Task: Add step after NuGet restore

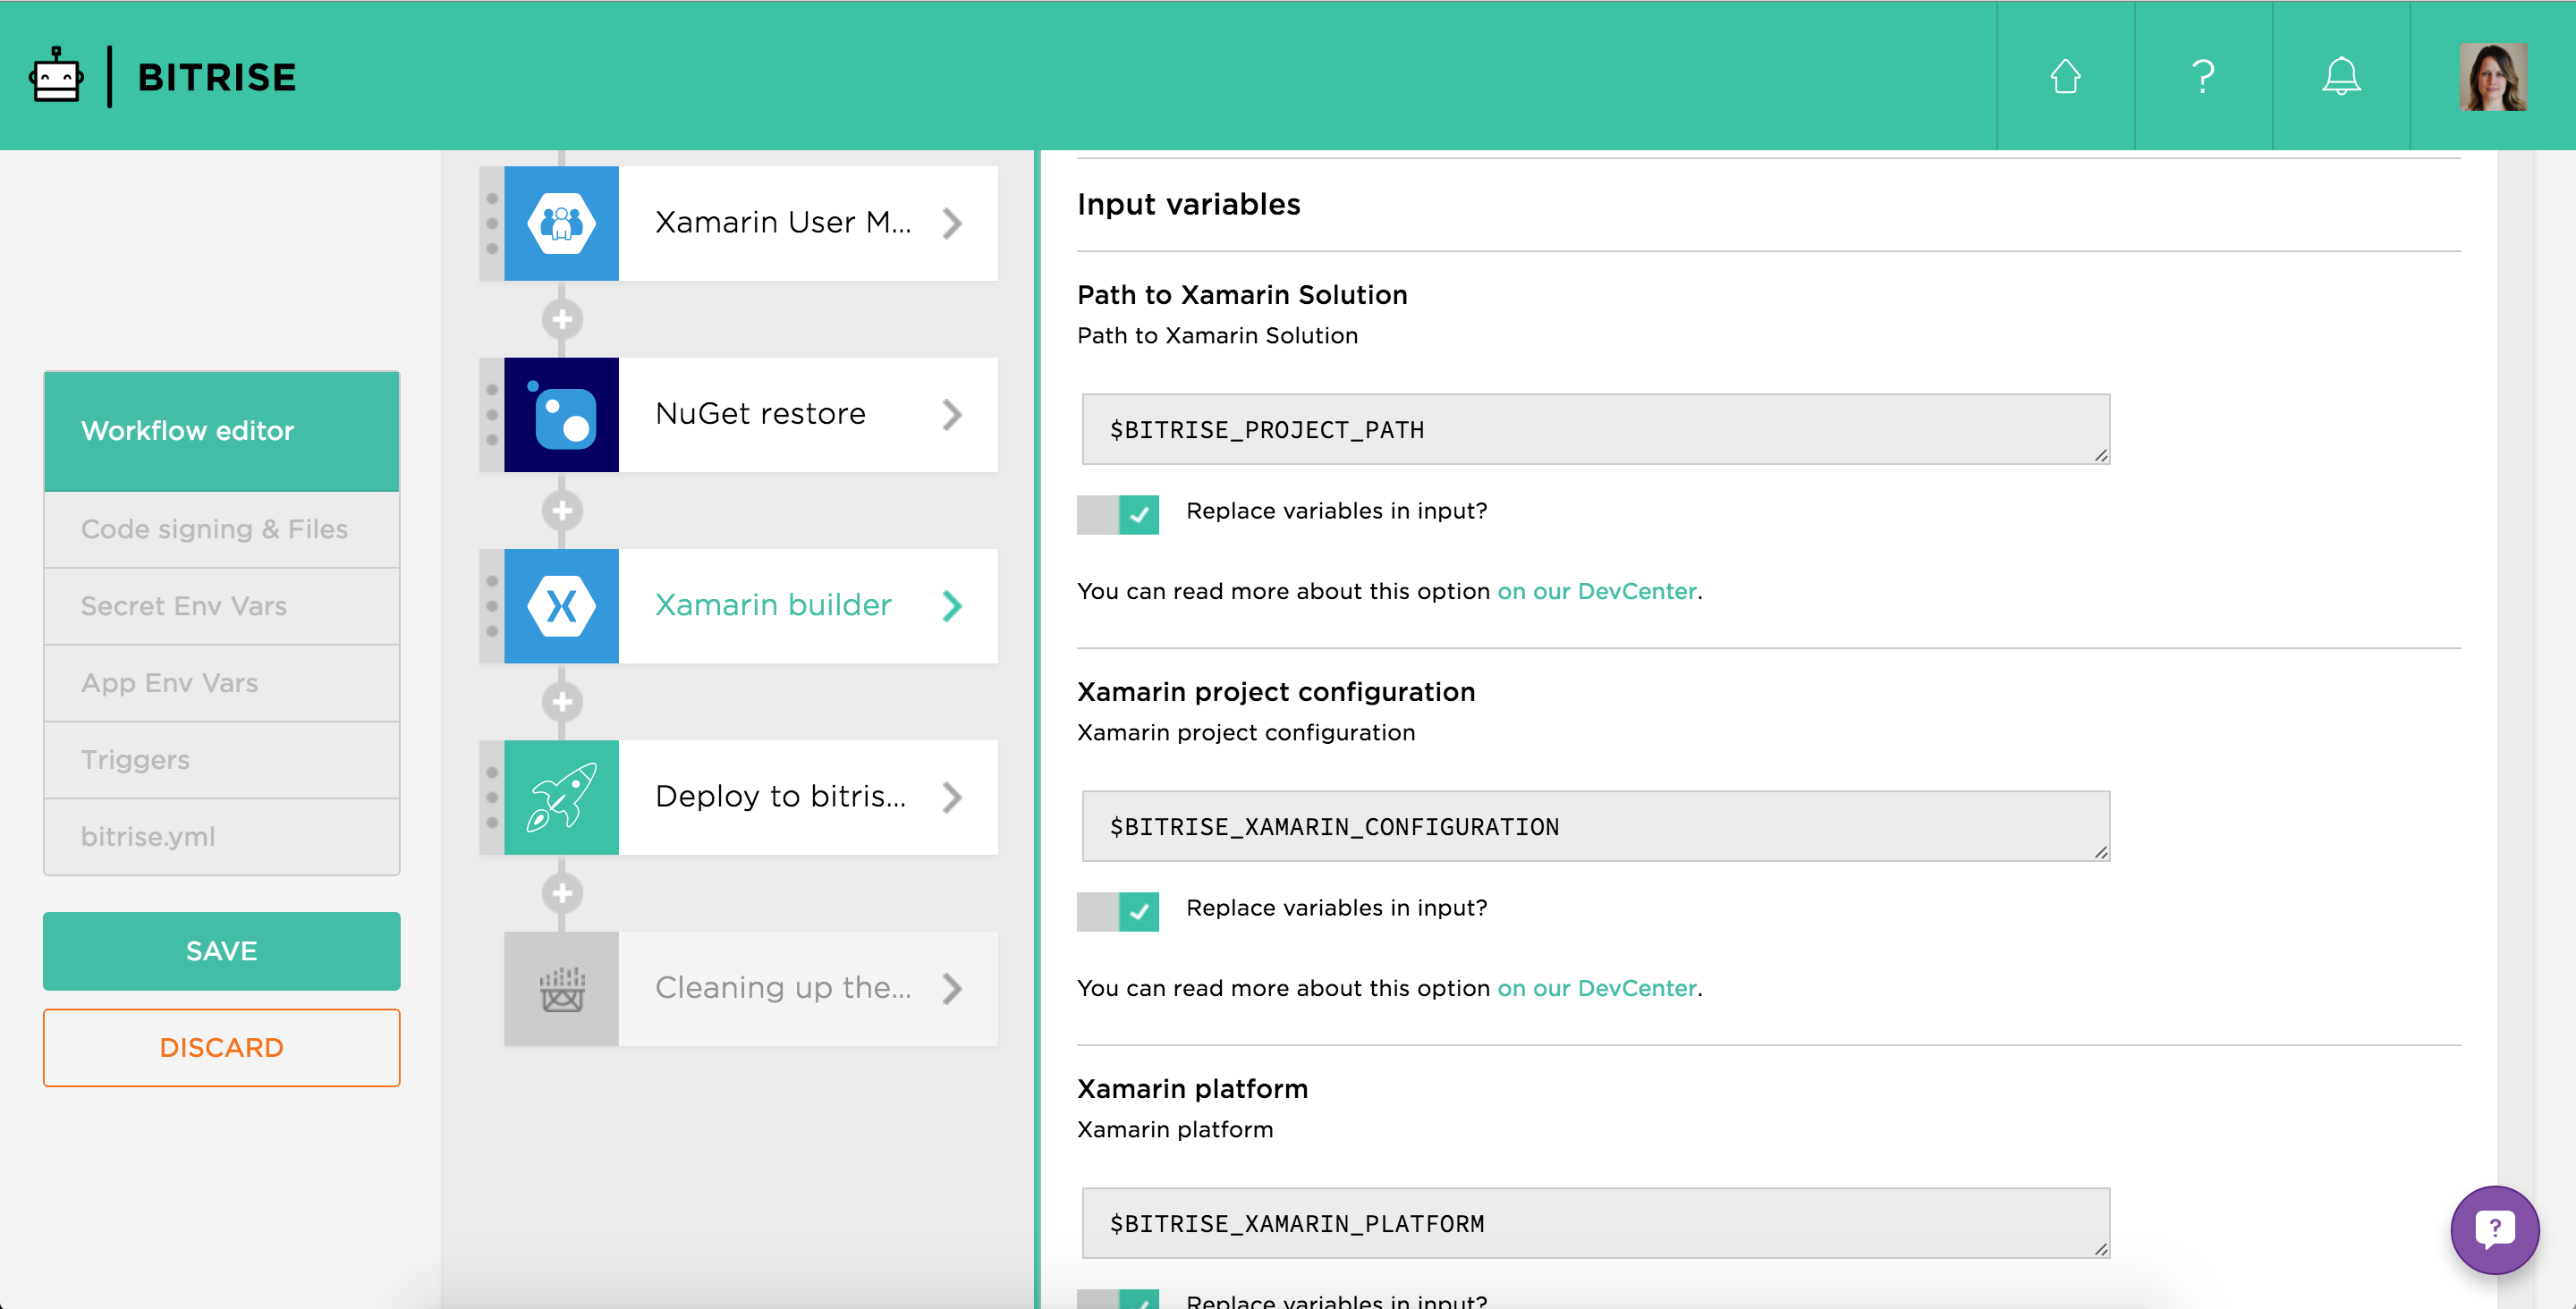Action: 562,511
